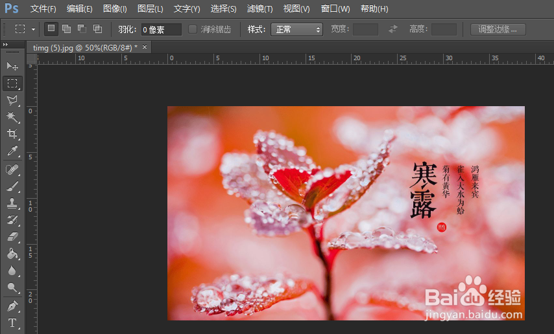
Task: Close the timg (5).jpg document tab
Action: (145, 47)
